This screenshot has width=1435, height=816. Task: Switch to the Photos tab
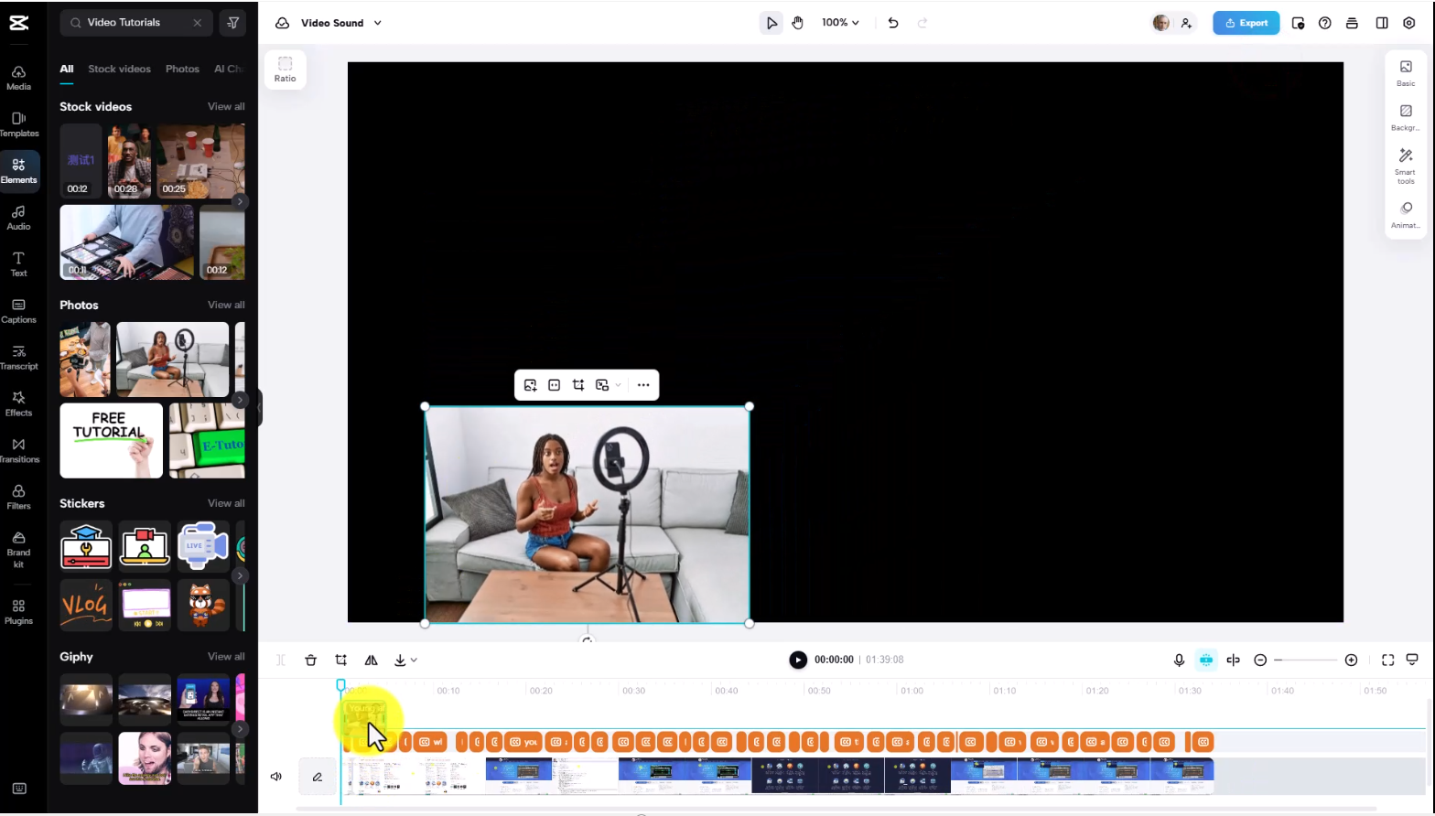coord(182,69)
